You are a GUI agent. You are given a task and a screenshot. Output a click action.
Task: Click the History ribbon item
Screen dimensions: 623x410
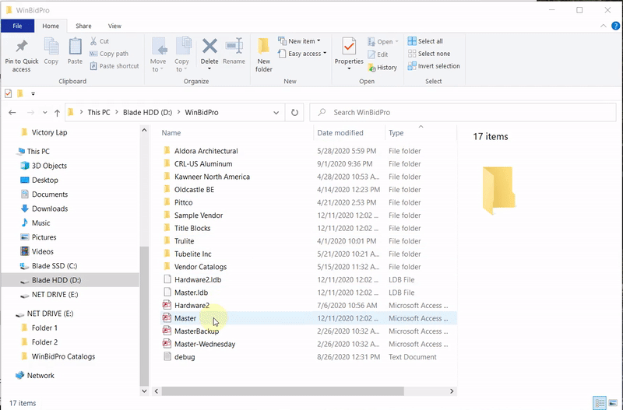pos(382,68)
